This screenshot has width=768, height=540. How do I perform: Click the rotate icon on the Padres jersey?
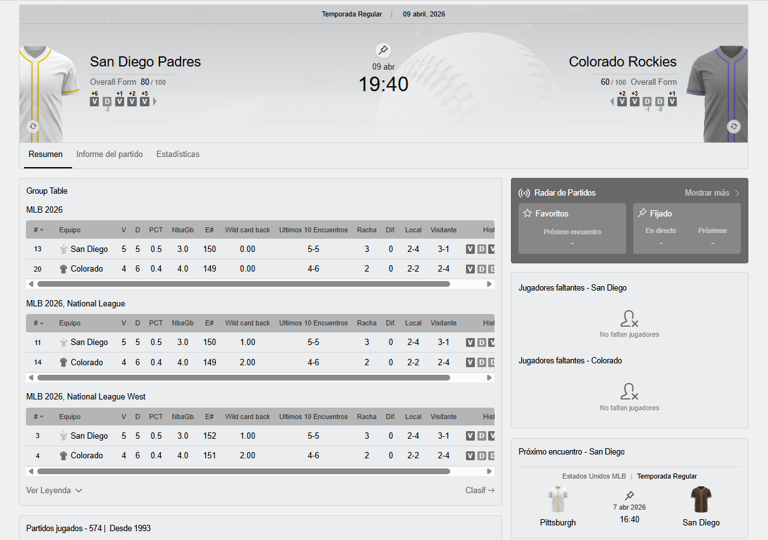[x=33, y=126]
